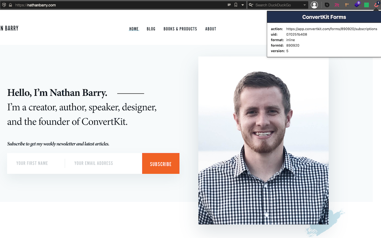The width and height of the screenshot is (381, 238).
Task: Go to the HOME nav item
Action: pyautogui.click(x=134, y=29)
